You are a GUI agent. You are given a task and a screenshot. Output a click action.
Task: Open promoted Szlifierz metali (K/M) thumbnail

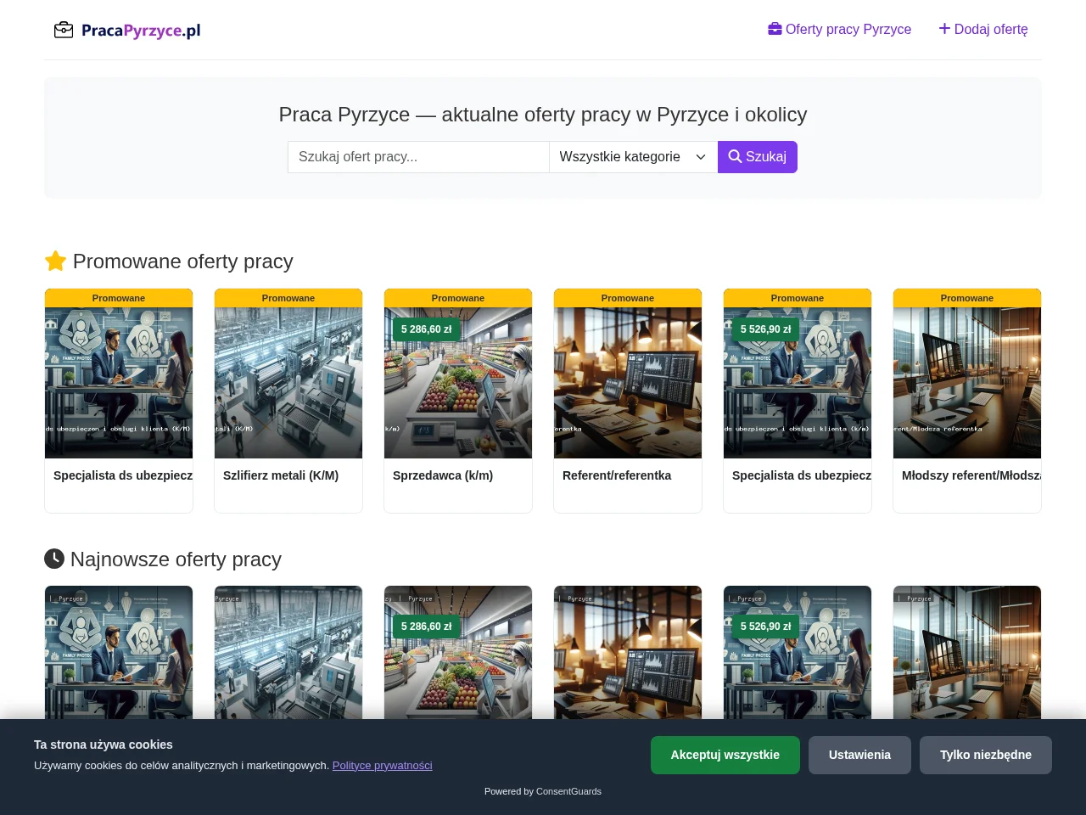pyautogui.click(x=288, y=383)
